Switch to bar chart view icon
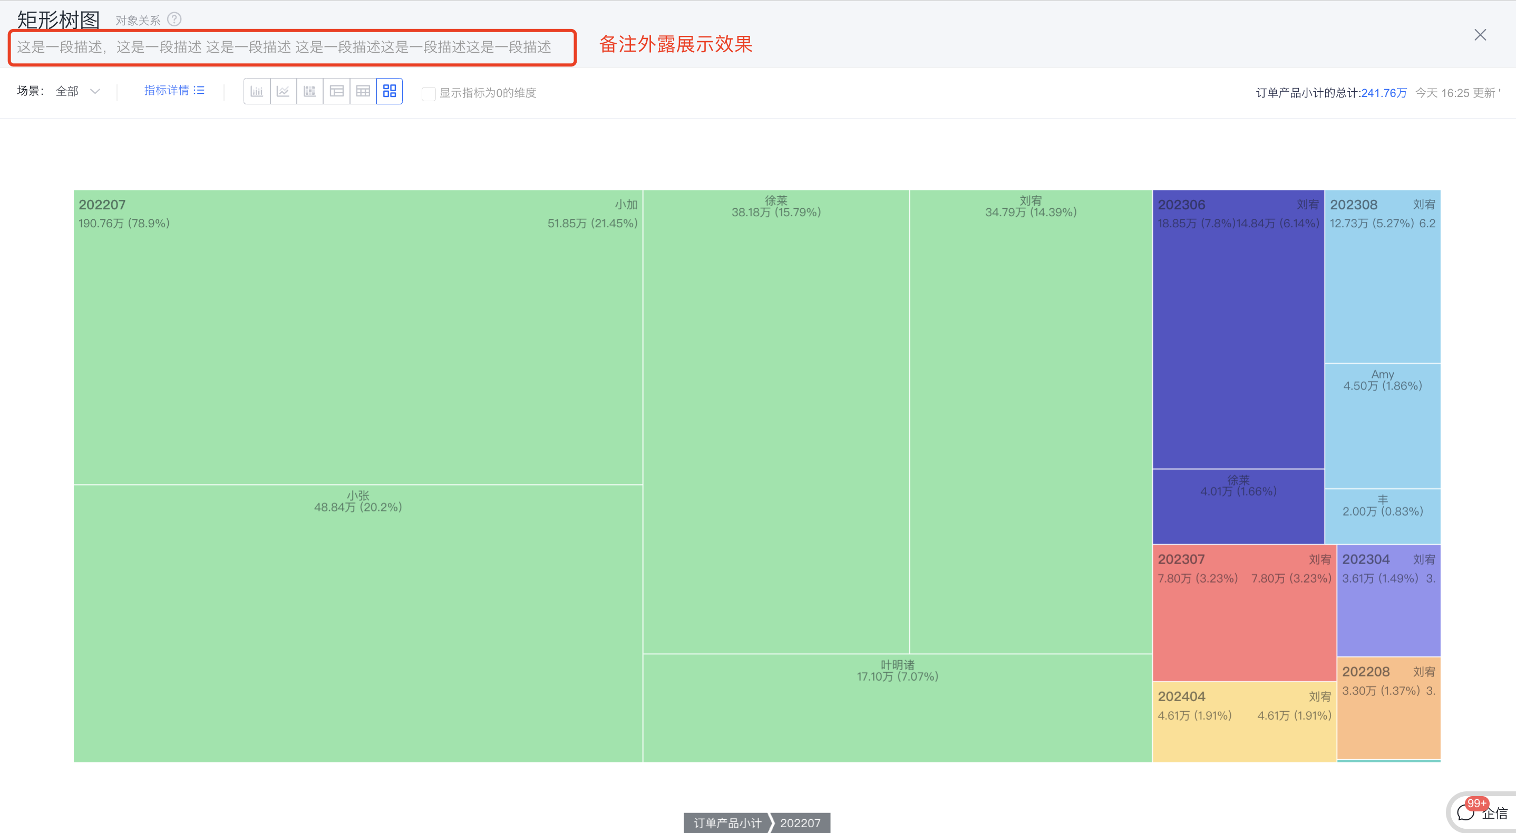1516x833 pixels. coord(257,91)
